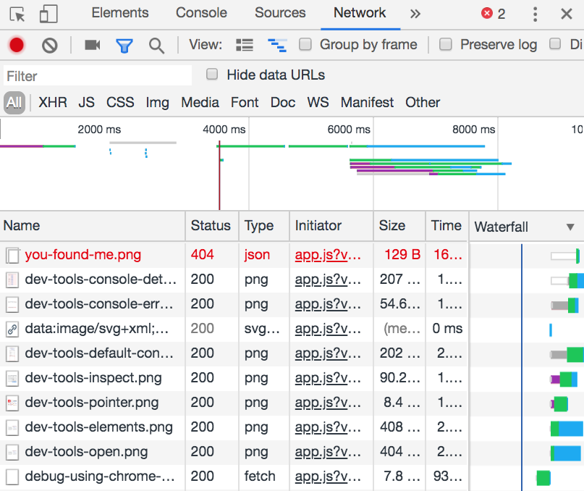Click the capture screenshots camera icon
The image size is (584, 491).
(x=93, y=45)
